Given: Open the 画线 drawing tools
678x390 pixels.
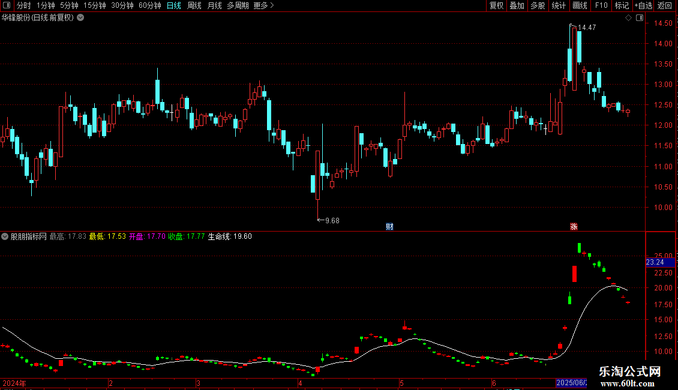Looking at the screenshot, I should pyautogui.click(x=580, y=5).
